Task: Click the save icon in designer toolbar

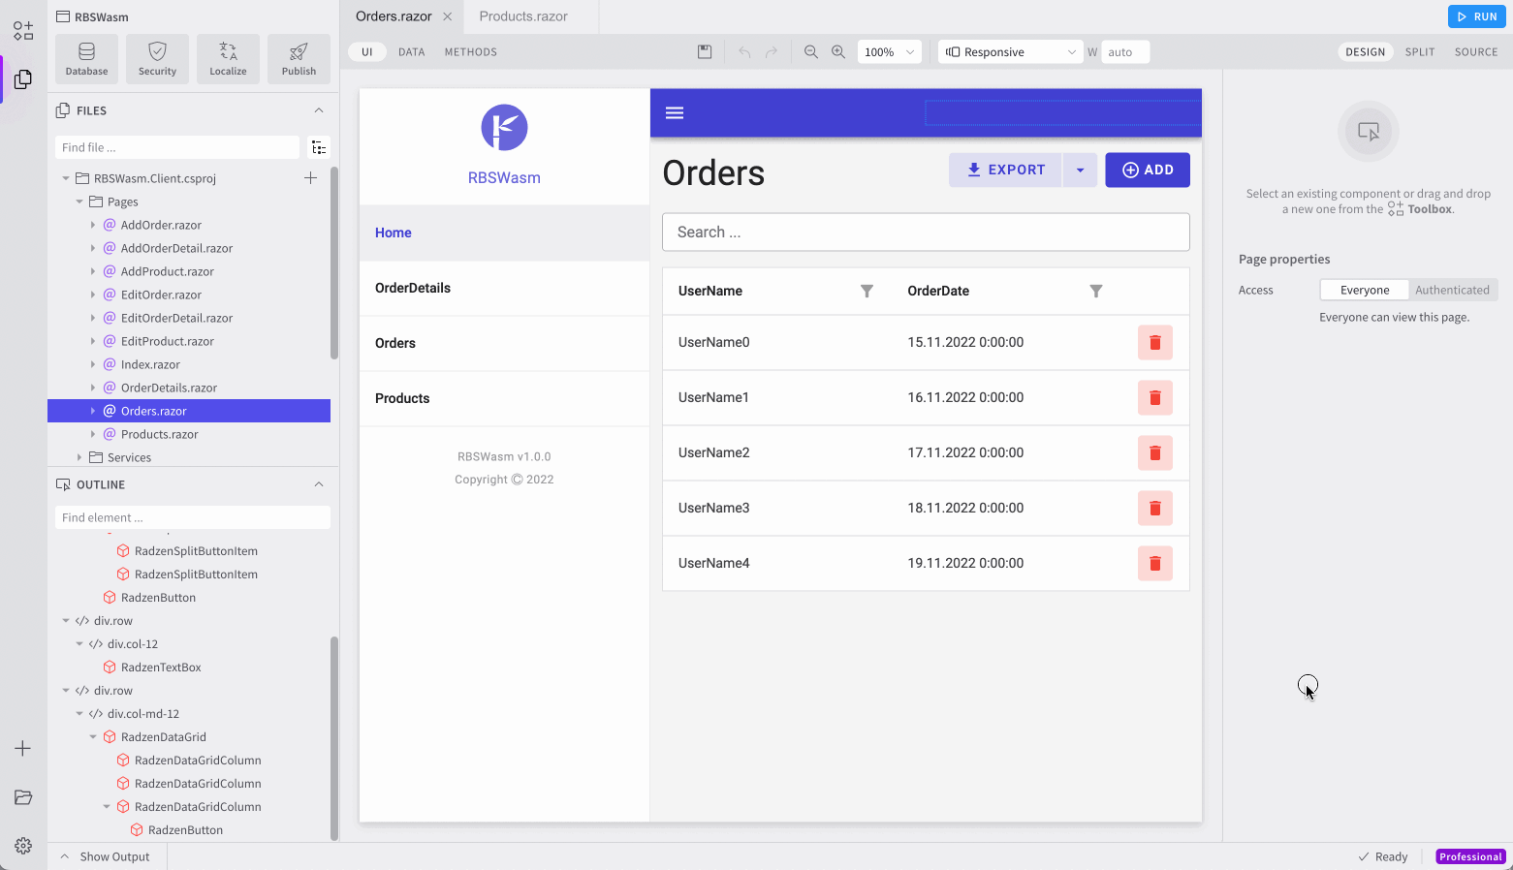Action: point(705,52)
